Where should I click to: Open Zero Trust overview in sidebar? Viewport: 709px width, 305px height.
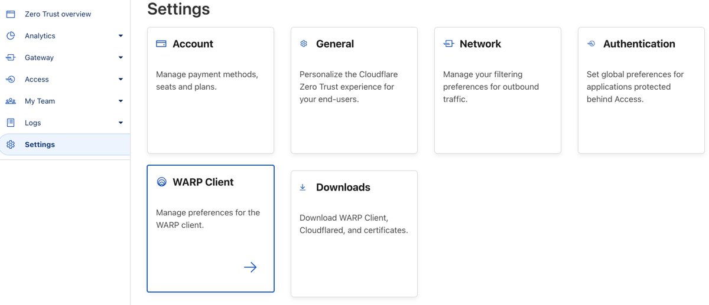click(58, 14)
